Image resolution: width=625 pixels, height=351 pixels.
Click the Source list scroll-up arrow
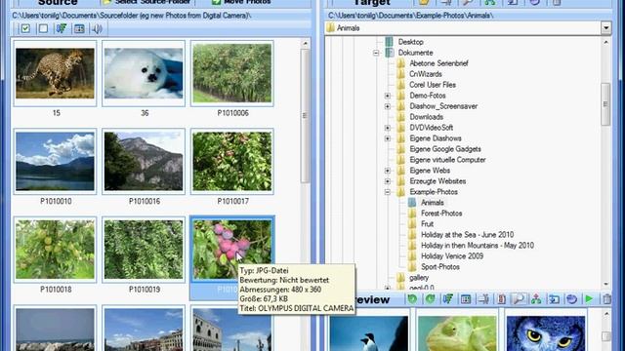tap(305, 43)
